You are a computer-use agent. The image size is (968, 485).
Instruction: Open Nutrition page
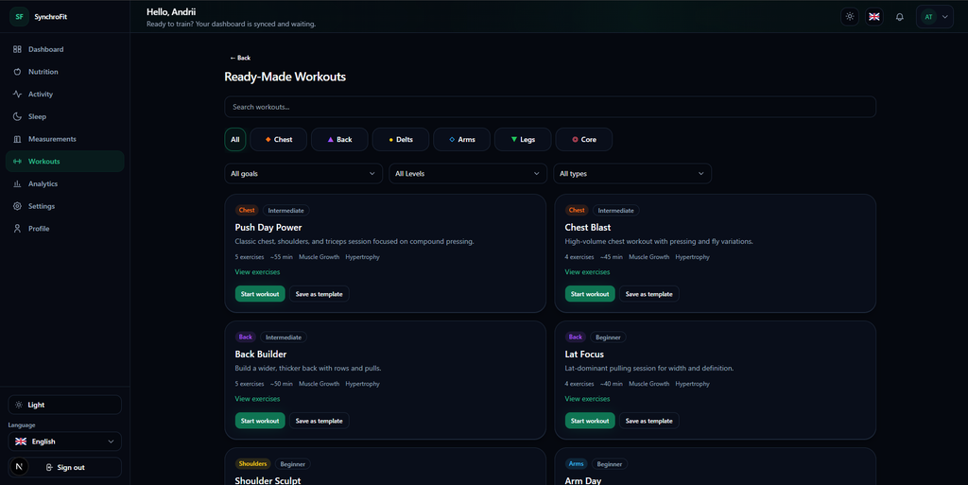65,72
